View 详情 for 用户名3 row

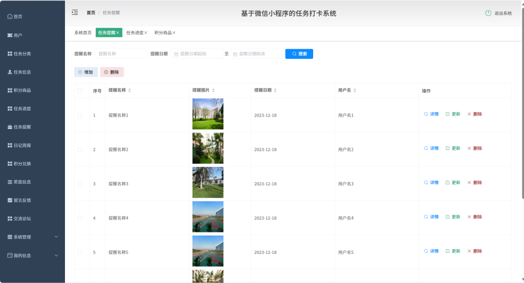pos(431,182)
